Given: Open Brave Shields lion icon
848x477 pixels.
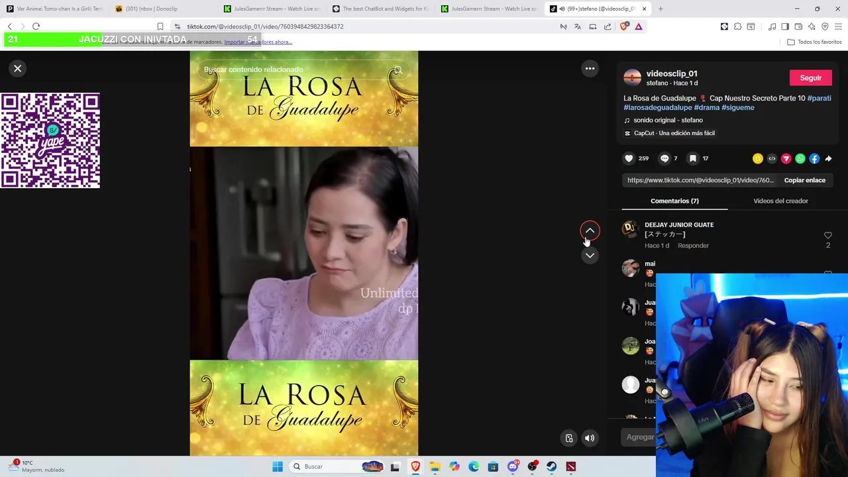Looking at the screenshot, I should coord(624,26).
